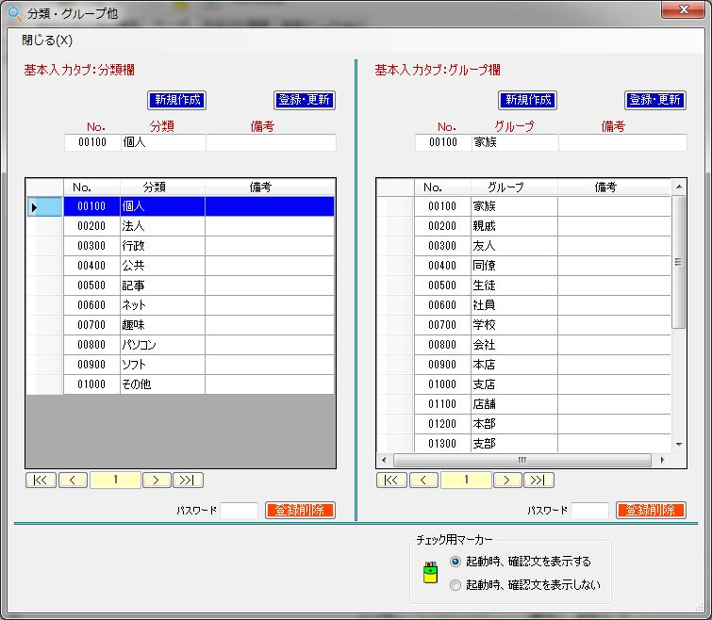Go to next page in the グループ navigator
The width and height of the screenshot is (712, 620).
[x=507, y=480]
